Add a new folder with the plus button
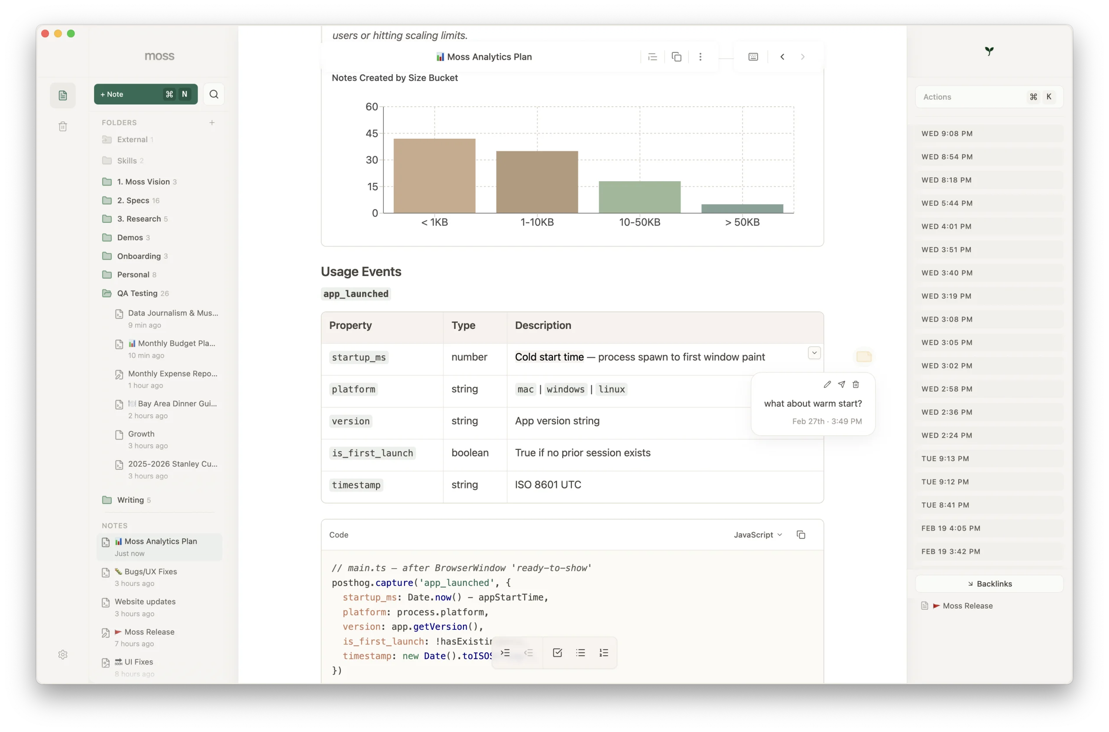Viewport: 1109px width, 732px height. click(x=212, y=122)
